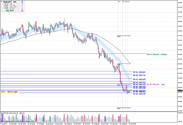This screenshot has height=125, width=183.
Task: Click the red R in SonicR logo
Action: click(22, 11)
